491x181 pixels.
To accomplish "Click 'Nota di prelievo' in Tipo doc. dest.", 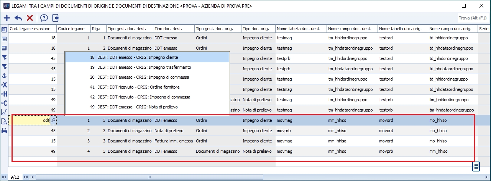I will point(173,131).
